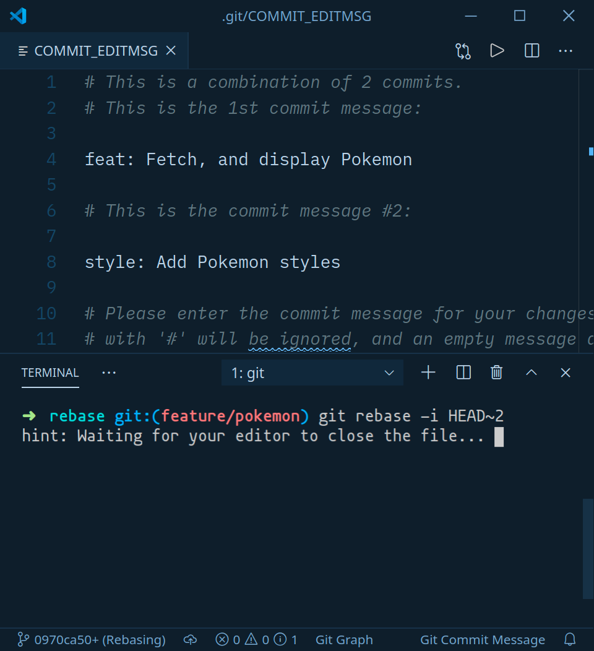This screenshot has height=651, width=594.
Task: Click the branch status '0970ca50+ (Rebasing)'
Action: point(92,640)
